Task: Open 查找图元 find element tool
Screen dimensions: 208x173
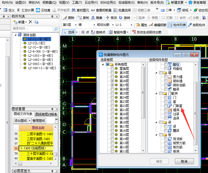Action: pos(80,10)
